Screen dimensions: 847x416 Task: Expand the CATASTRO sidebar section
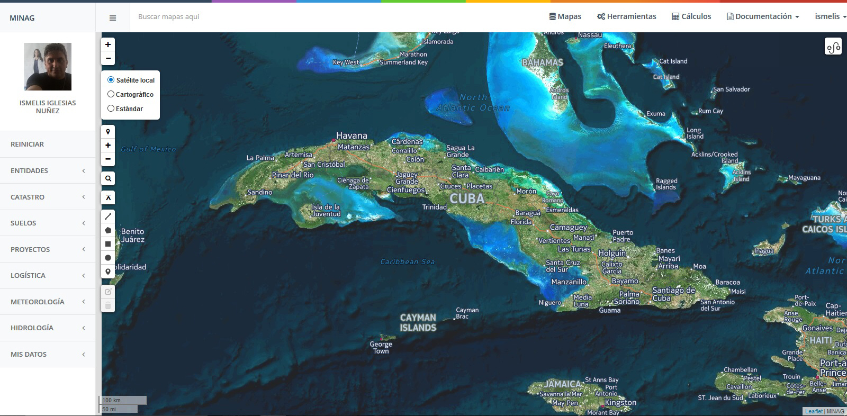tap(48, 197)
